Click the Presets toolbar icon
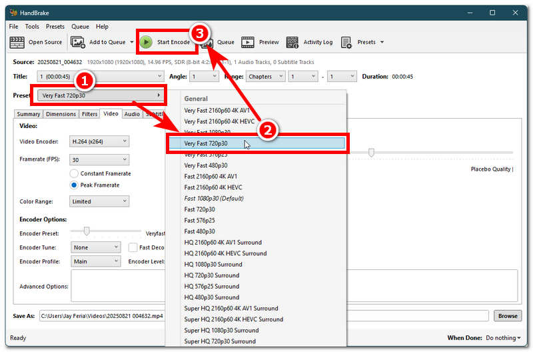The height and width of the screenshot is (352, 533). pyautogui.click(x=346, y=42)
